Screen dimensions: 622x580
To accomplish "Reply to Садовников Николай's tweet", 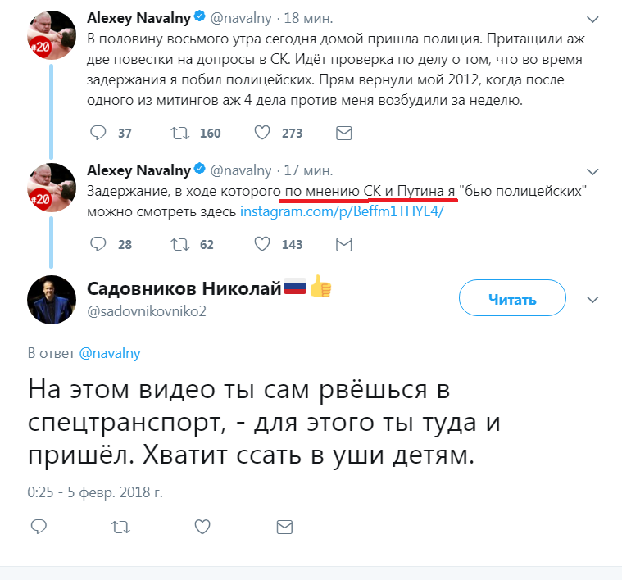I will pos(39,525).
